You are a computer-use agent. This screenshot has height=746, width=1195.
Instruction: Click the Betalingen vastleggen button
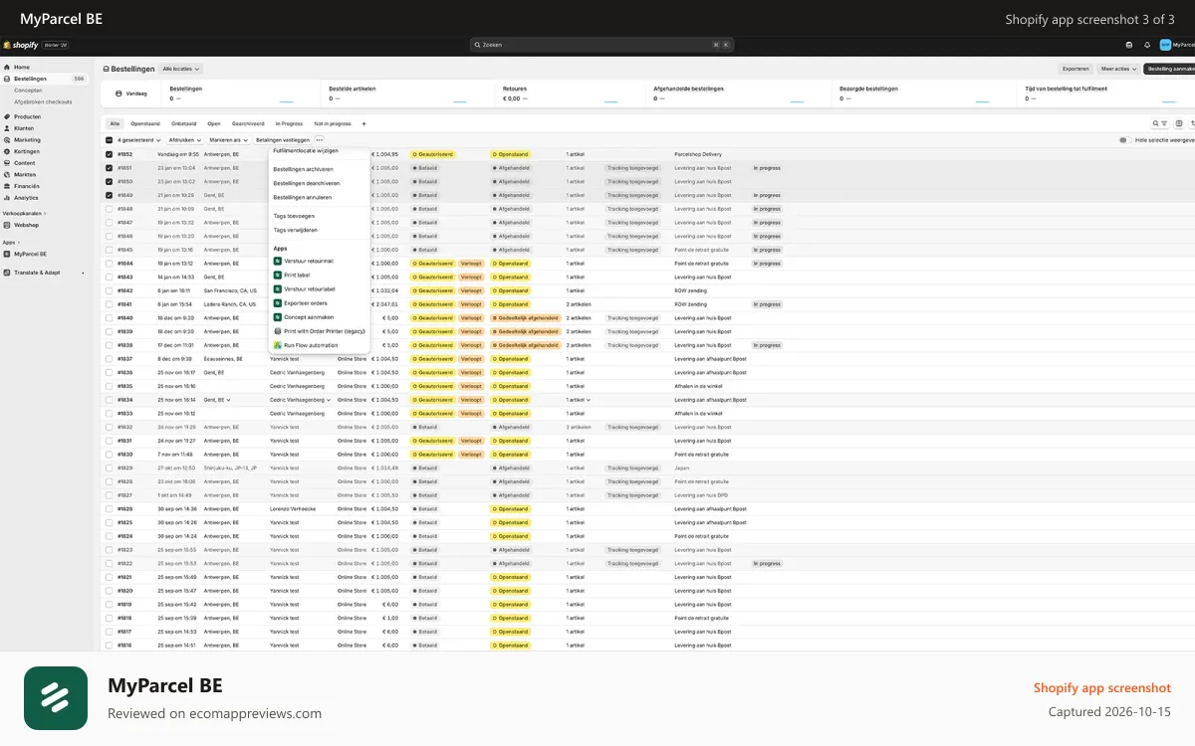click(x=282, y=140)
